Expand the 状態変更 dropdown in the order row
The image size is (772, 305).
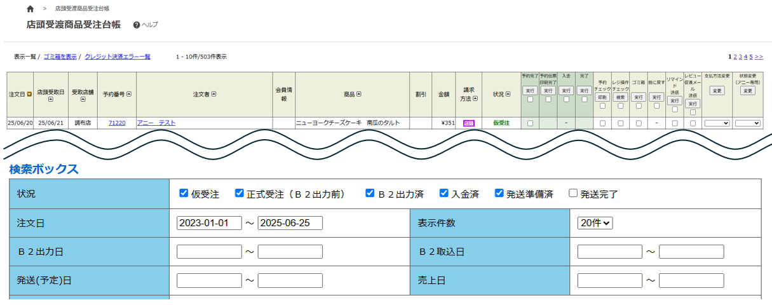(x=748, y=123)
